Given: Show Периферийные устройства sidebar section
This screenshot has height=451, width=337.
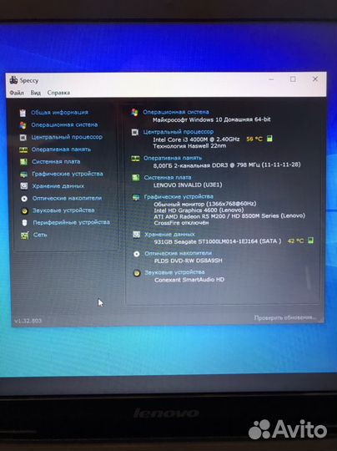Looking at the screenshot, I should tap(71, 222).
